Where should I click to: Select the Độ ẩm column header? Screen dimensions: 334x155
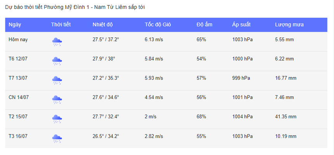pyautogui.click(x=204, y=25)
